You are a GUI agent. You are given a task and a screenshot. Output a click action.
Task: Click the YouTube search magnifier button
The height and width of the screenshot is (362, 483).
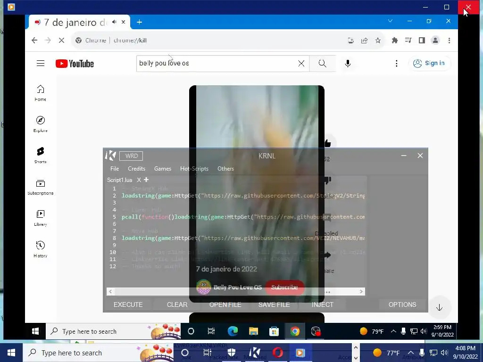pyautogui.click(x=323, y=64)
